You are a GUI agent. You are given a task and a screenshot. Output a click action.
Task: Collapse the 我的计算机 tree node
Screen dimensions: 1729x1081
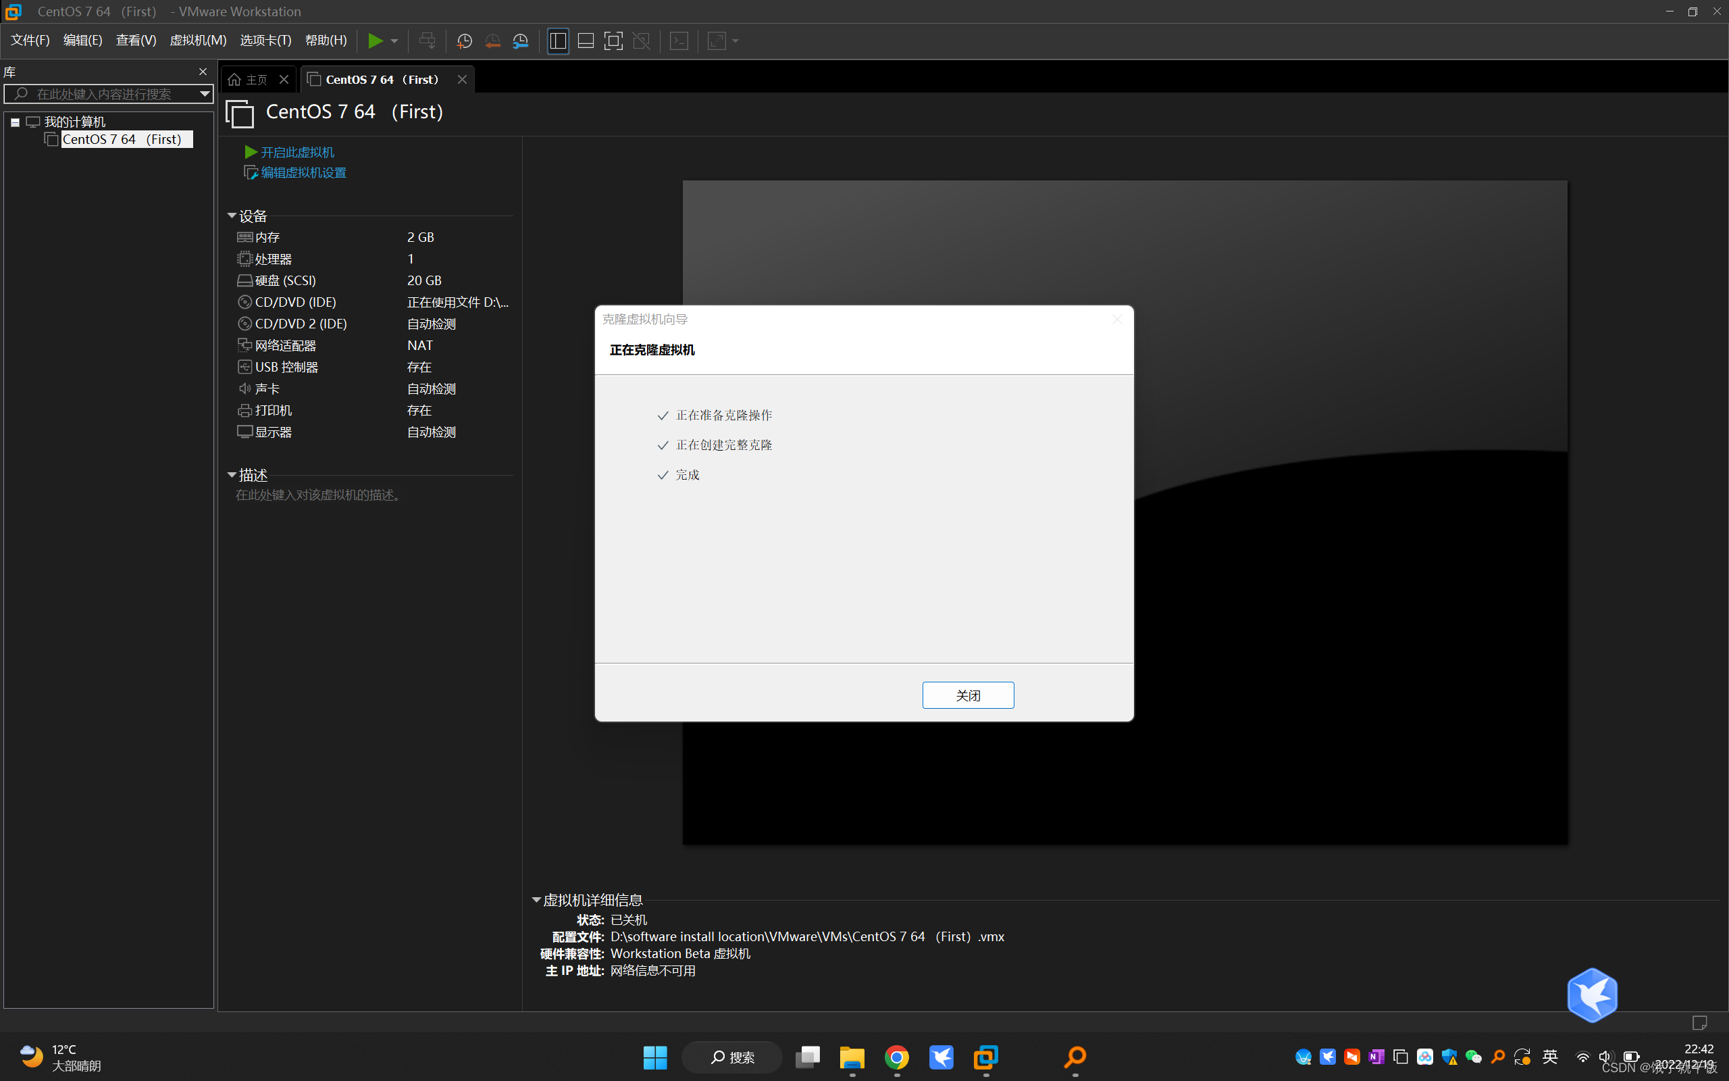point(15,122)
